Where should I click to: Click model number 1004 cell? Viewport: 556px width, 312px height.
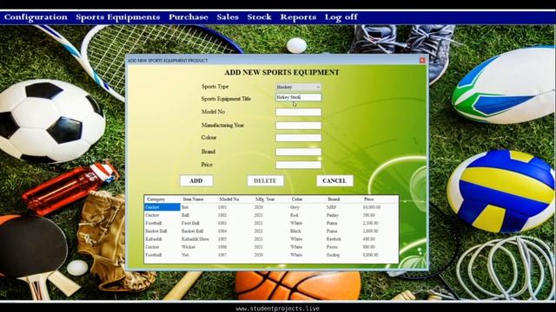(222, 231)
